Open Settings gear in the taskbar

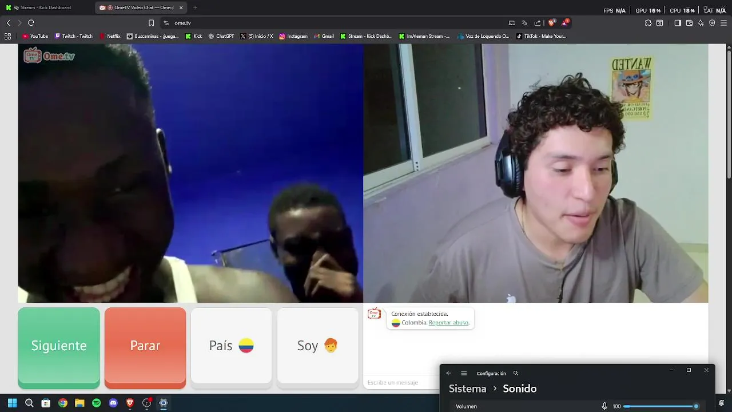pos(164,403)
